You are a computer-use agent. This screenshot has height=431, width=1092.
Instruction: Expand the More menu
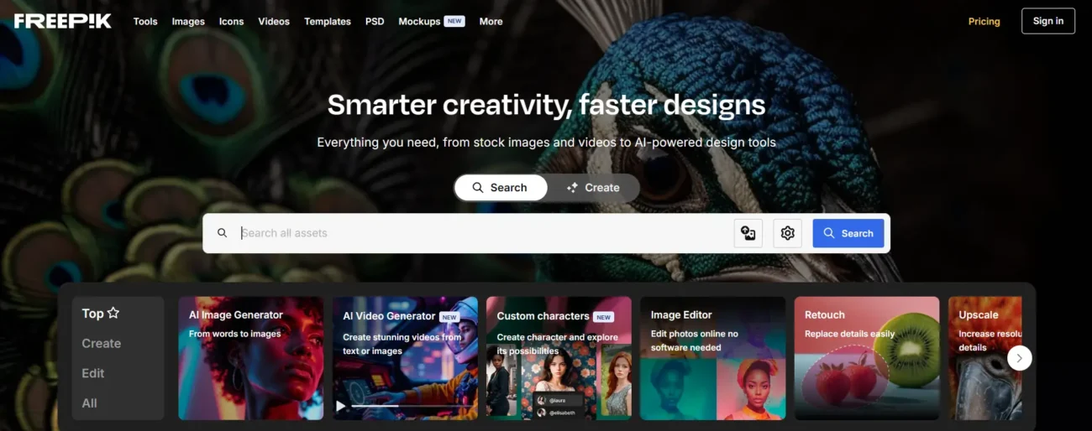(x=491, y=21)
